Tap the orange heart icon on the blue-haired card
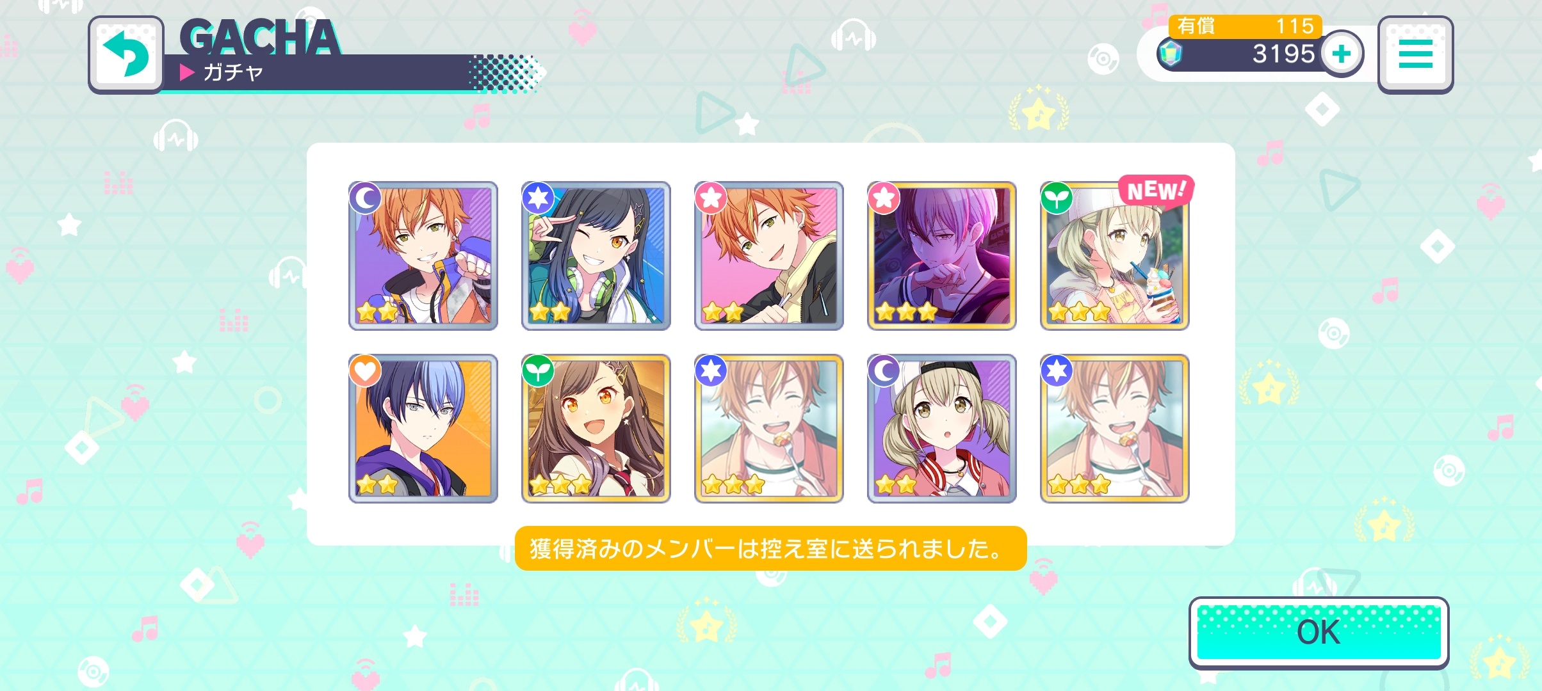 [365, 371]
